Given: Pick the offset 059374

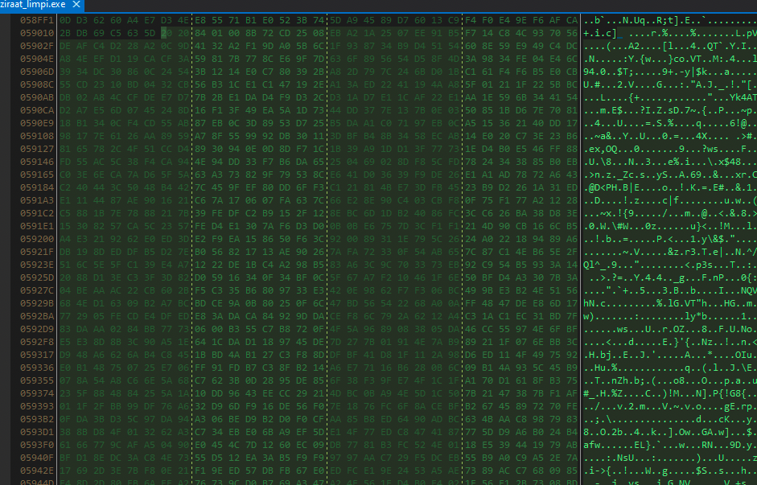Looking at the screenshot, I should (37, 394).
